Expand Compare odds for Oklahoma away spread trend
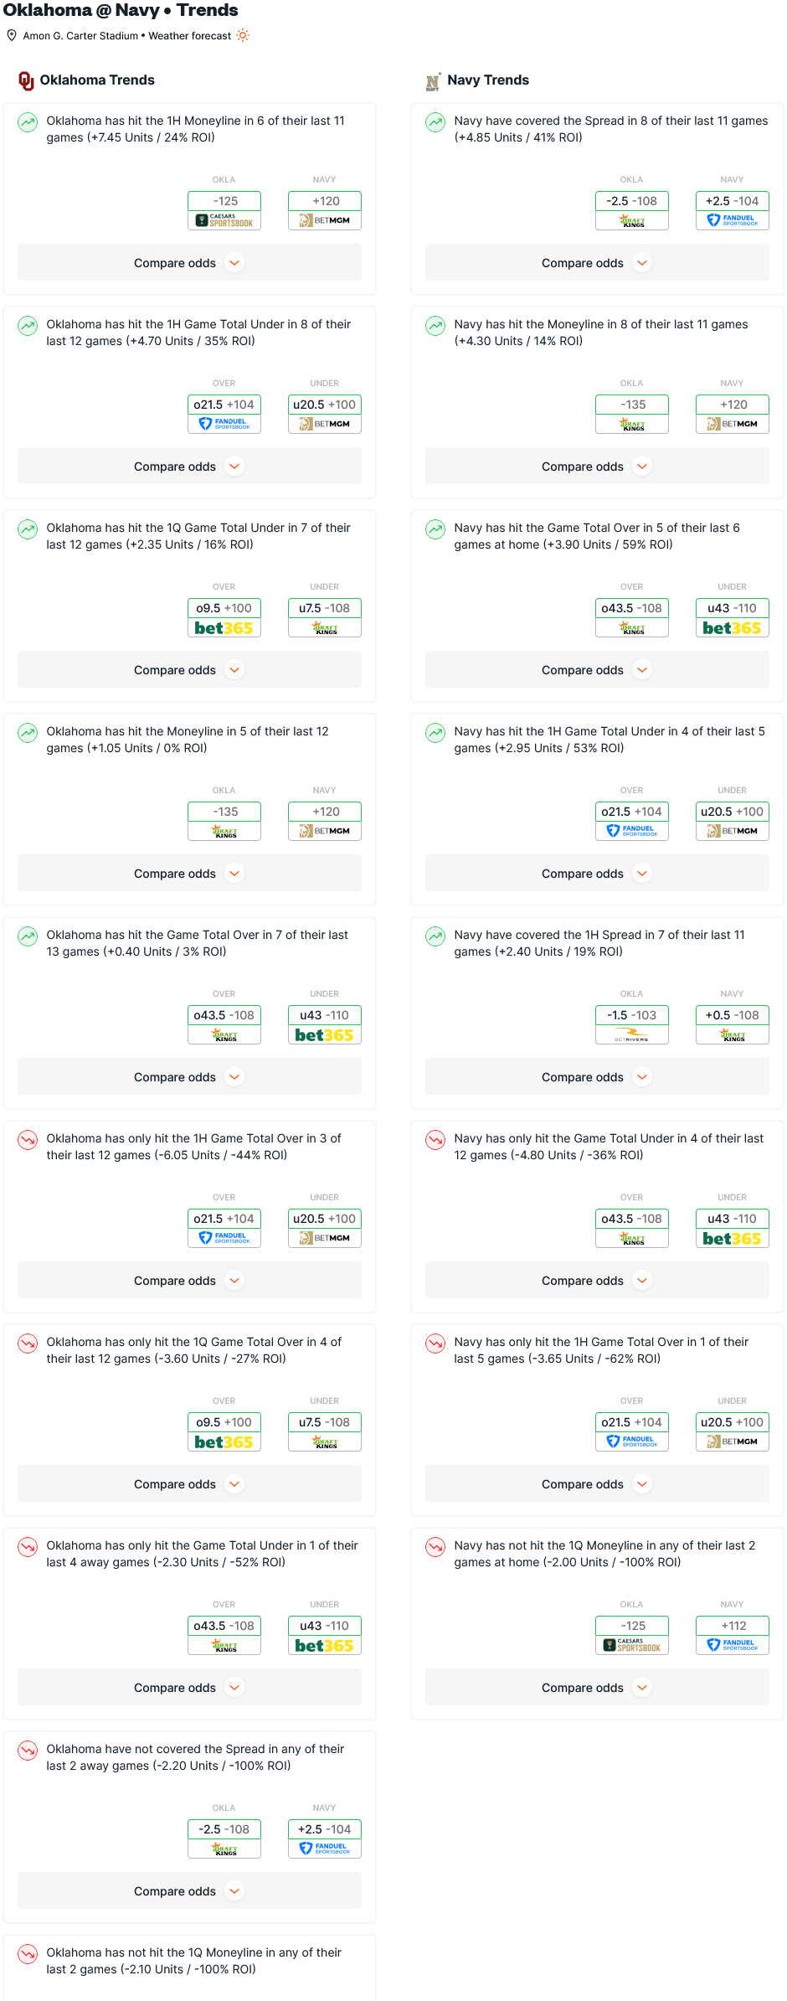This screenshot has height=2001, width=787. (189, 1891)
